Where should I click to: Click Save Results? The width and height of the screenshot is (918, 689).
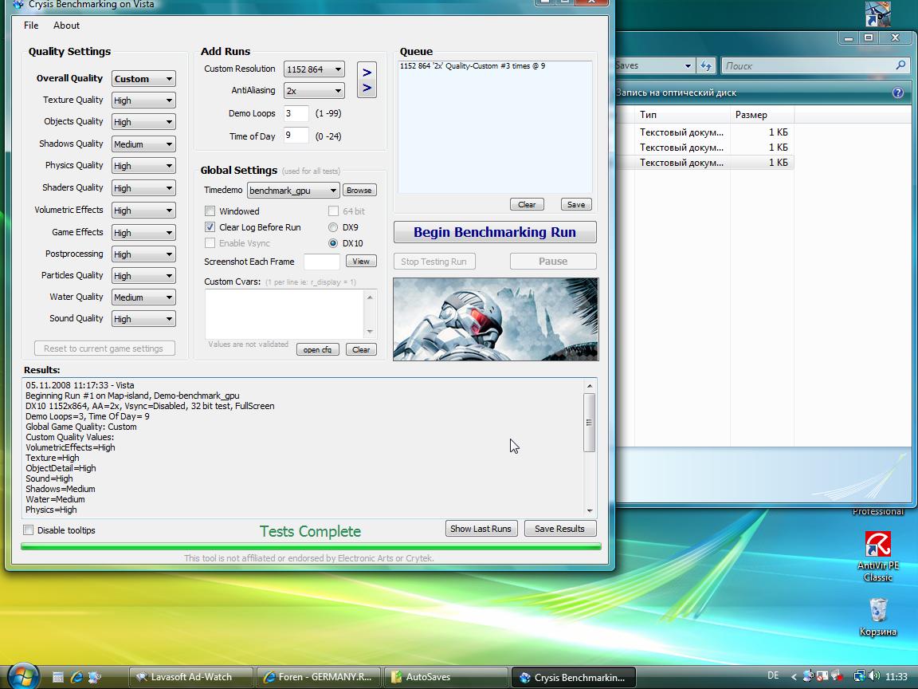(x=559, y=529)
